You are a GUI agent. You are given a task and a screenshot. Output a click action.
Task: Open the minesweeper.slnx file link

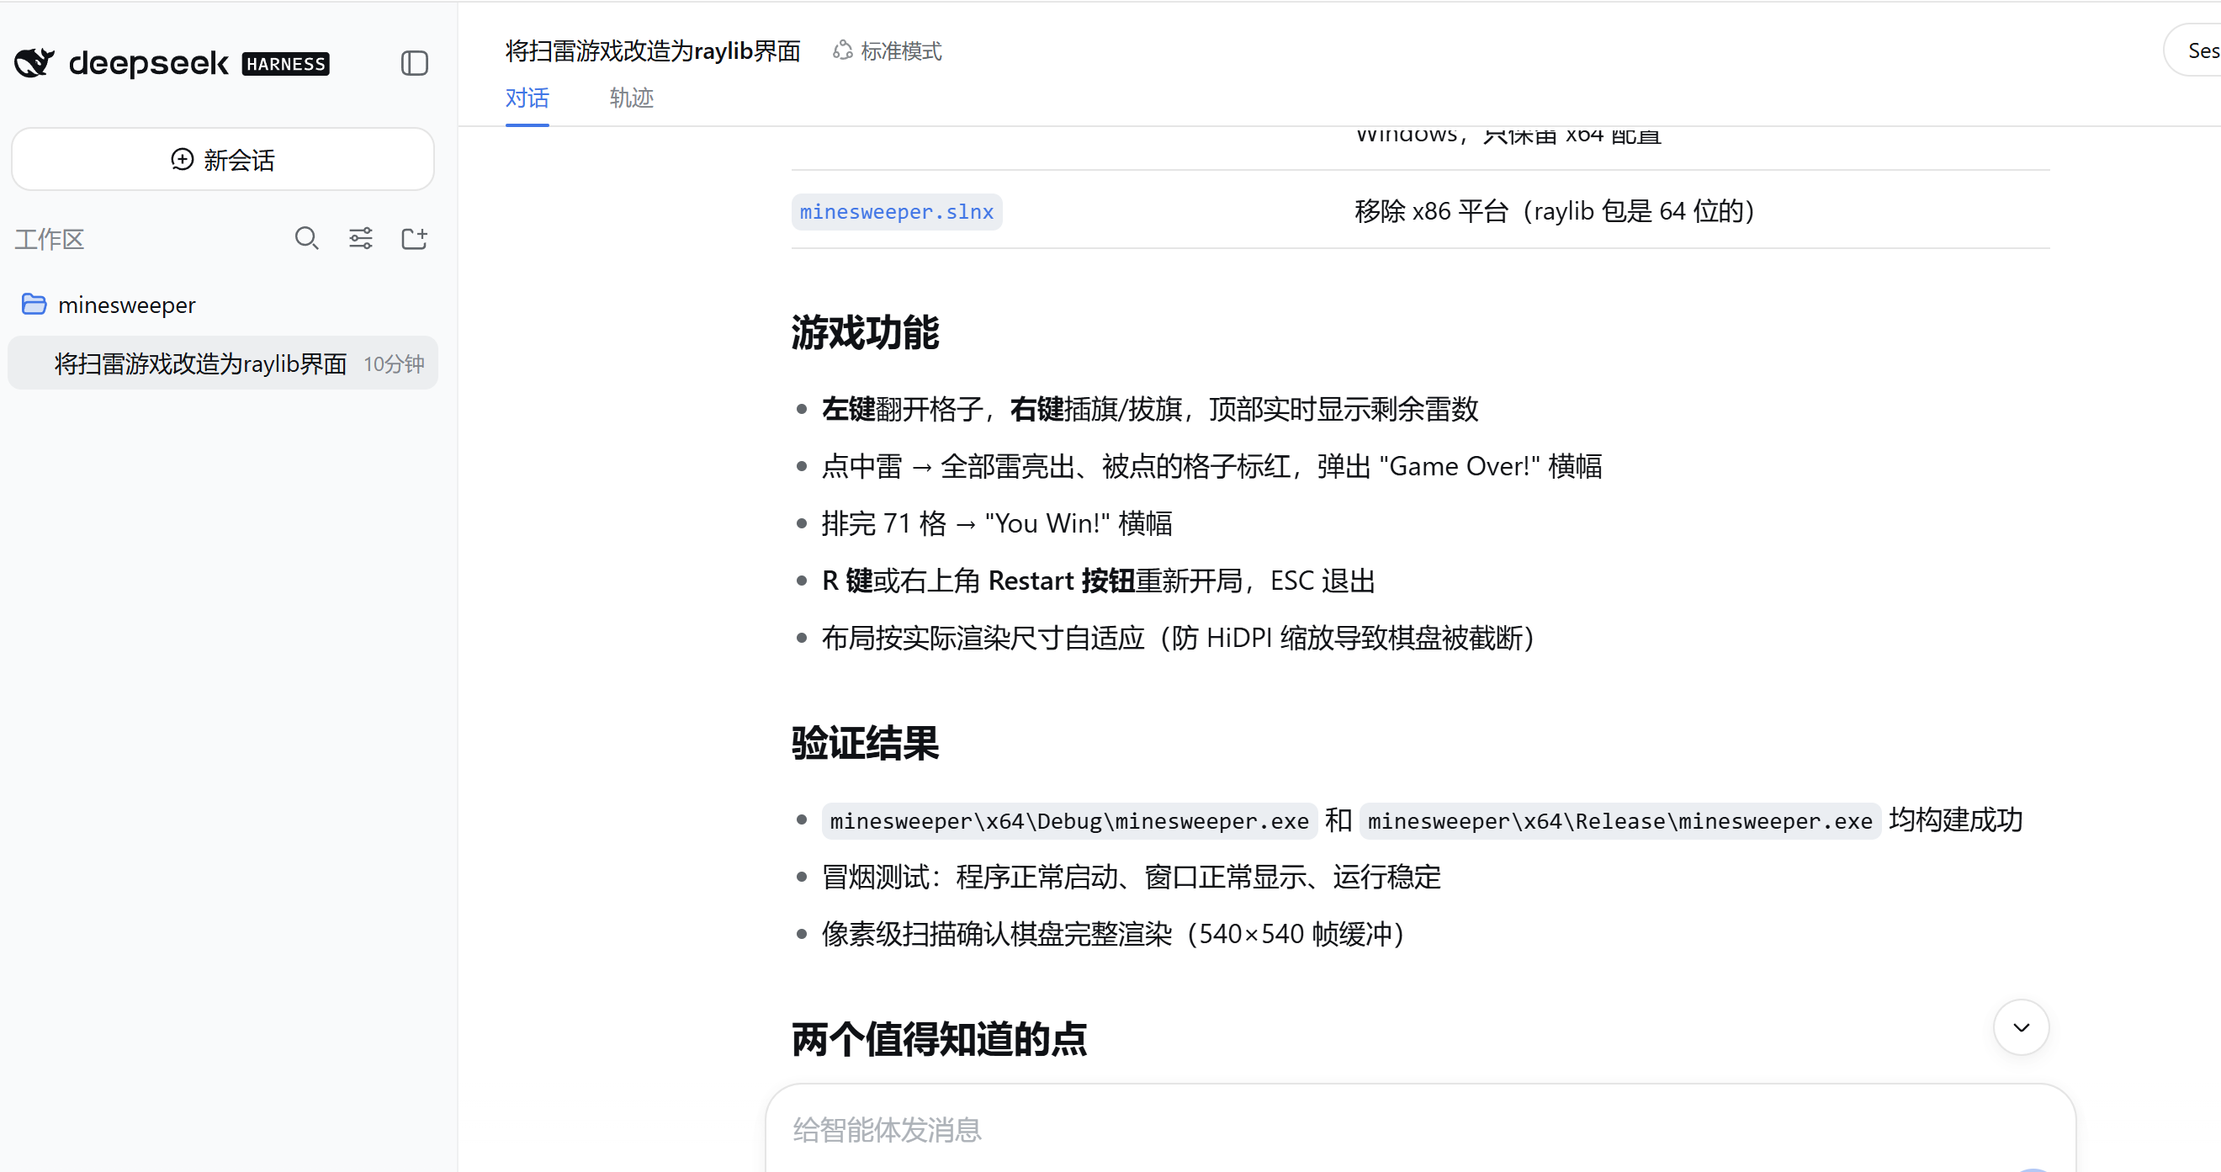(x=897, y=212)
